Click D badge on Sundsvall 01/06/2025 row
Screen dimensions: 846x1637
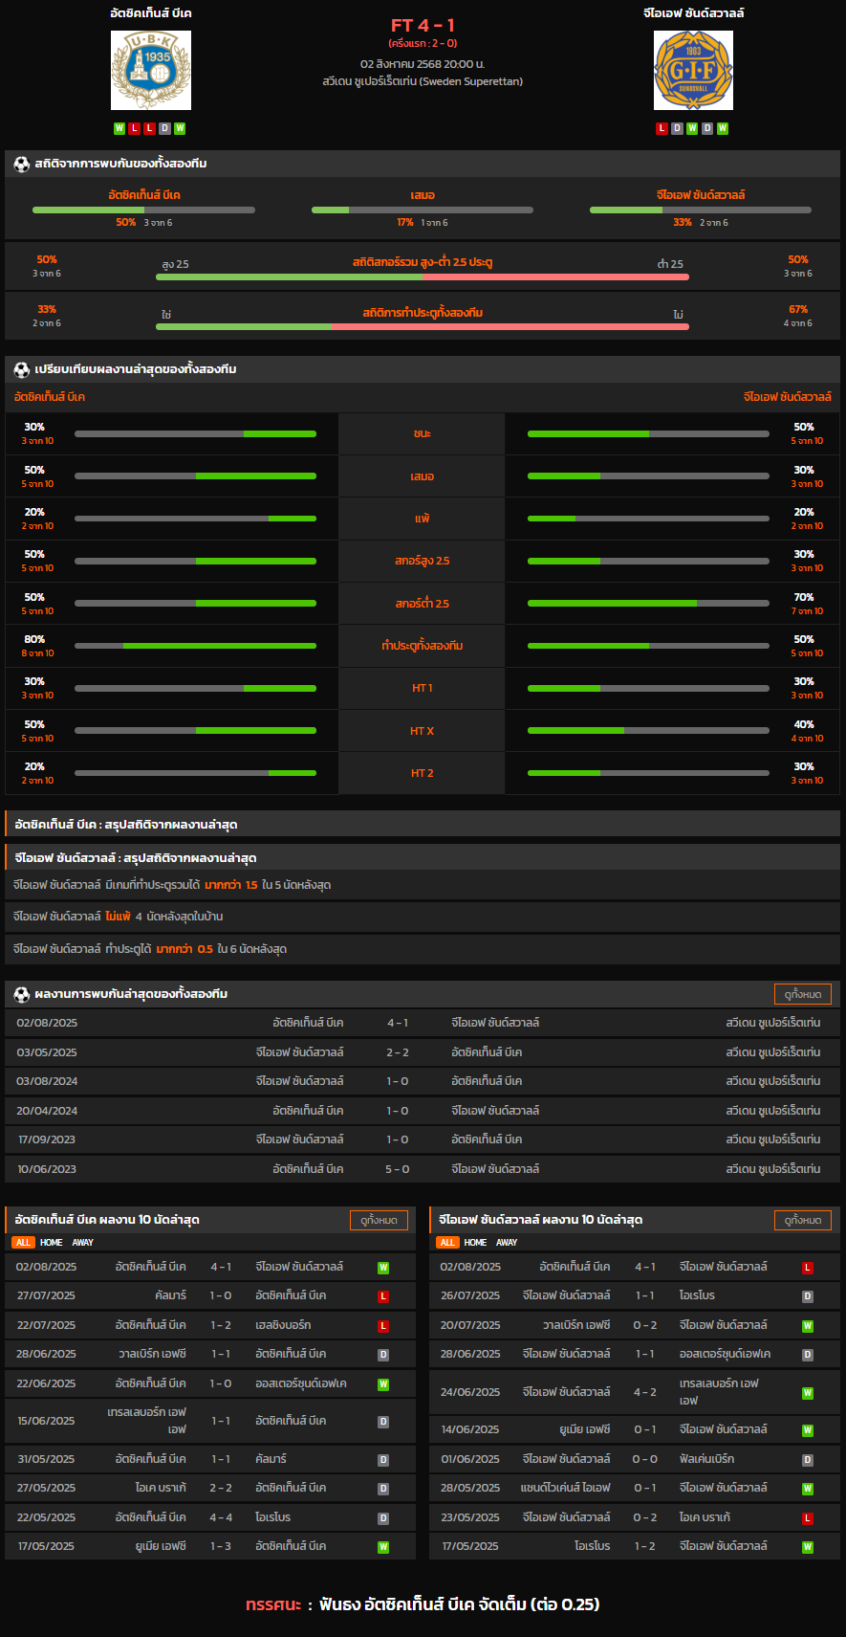(808, 1460)
